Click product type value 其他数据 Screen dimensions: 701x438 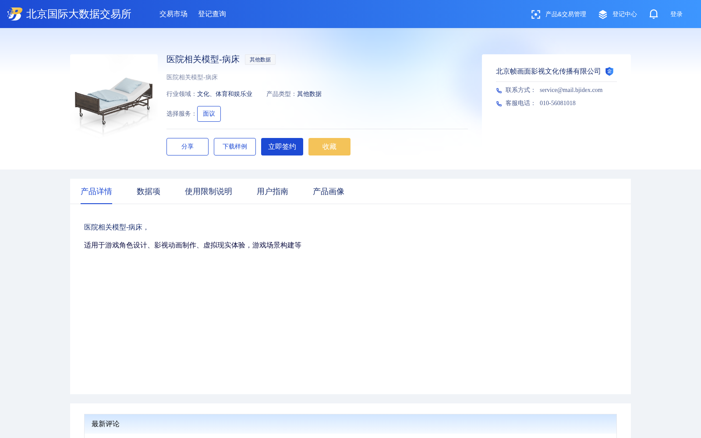[309, 94]
